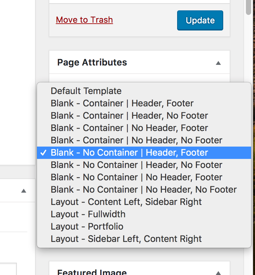Select Layout - Content Left, Sidebar Right
This screenshot has width=255, height=275.
pos(126,202)
